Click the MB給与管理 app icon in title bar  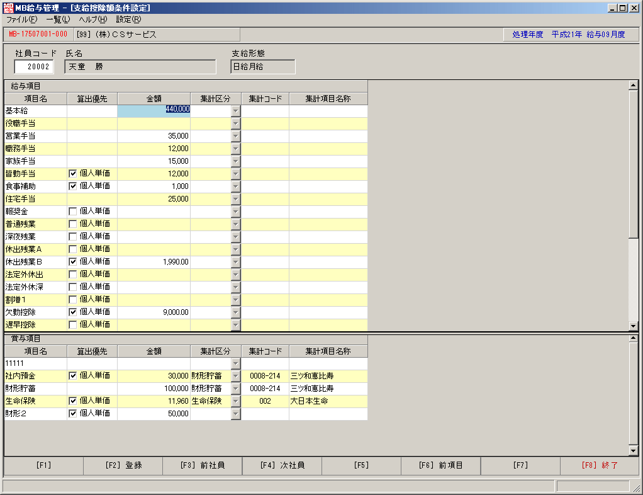pyautogui.click(x=8, y=8)
